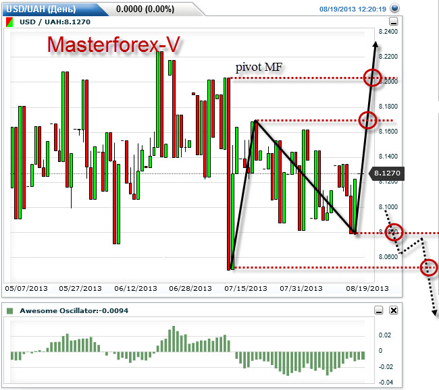Click the blue globe icon beside timestamp
The height and width of the screenshot is (390, 439).
pyautogui.click(x=395, y=8)
